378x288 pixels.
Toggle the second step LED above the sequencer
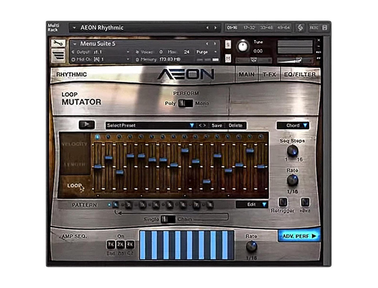(108, 137)
